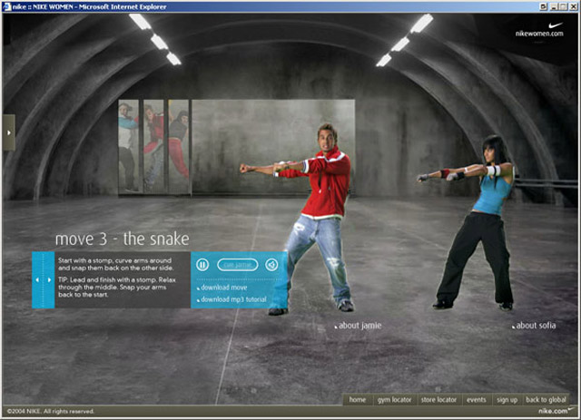
Task: Open the 'home' navigation item
Action: pyautogui.click(x=357, y=400)
